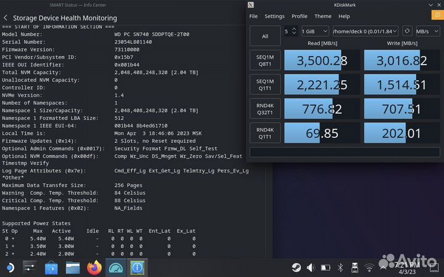Click the 707.51 random write result
The height and width of the screenshot is (277, 444).
tap(402, 109)
